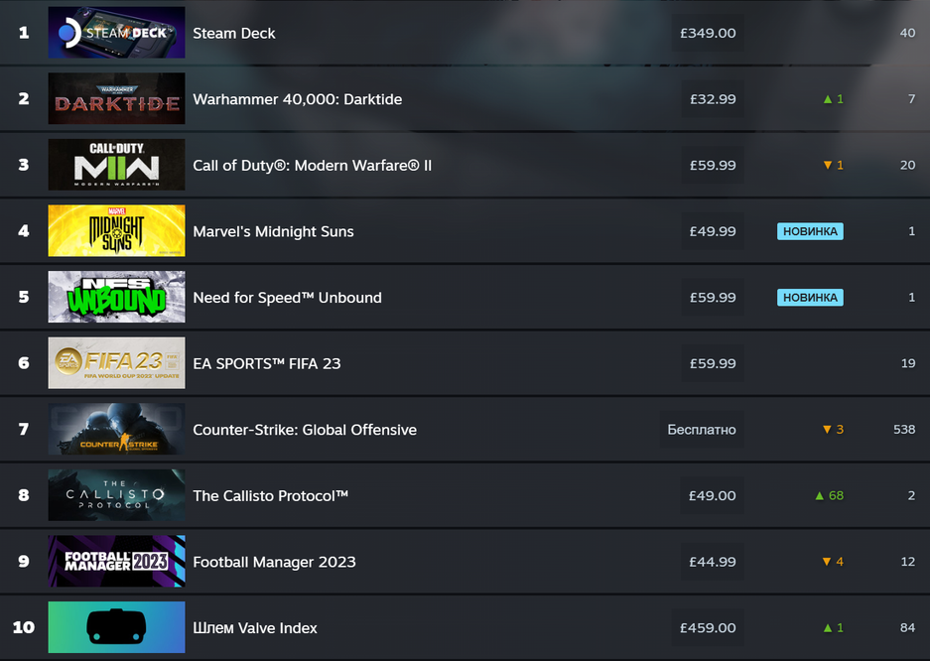The width and height of the screenshot is (930, 661).
Task: Click weeks count 20 for Modern Warfare II
Action: (x=907, y=166)
